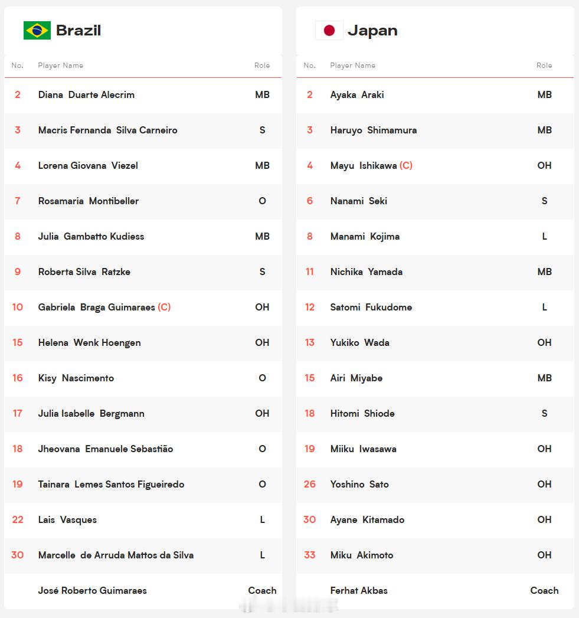Click the Japan Role column header

coord(544,66)
